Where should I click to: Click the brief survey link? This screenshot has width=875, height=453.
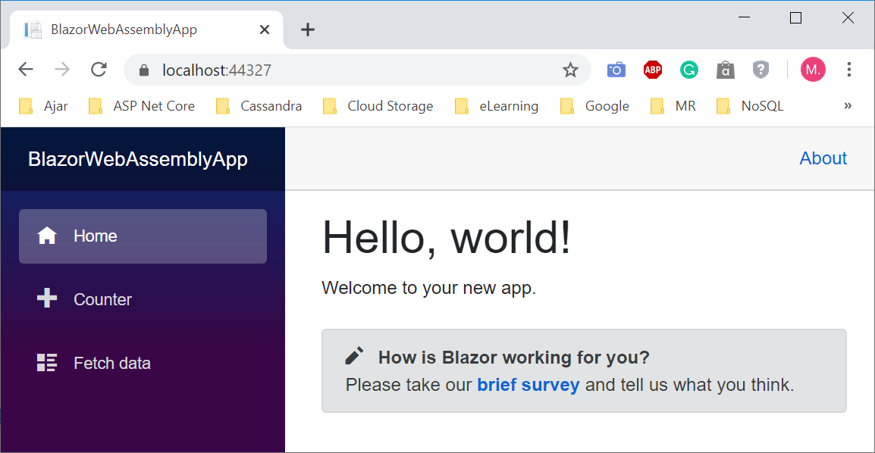pos(528,385)
